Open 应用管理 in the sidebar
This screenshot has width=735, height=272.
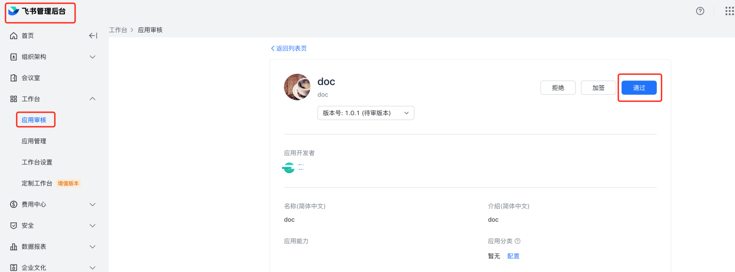coord(34,141)
